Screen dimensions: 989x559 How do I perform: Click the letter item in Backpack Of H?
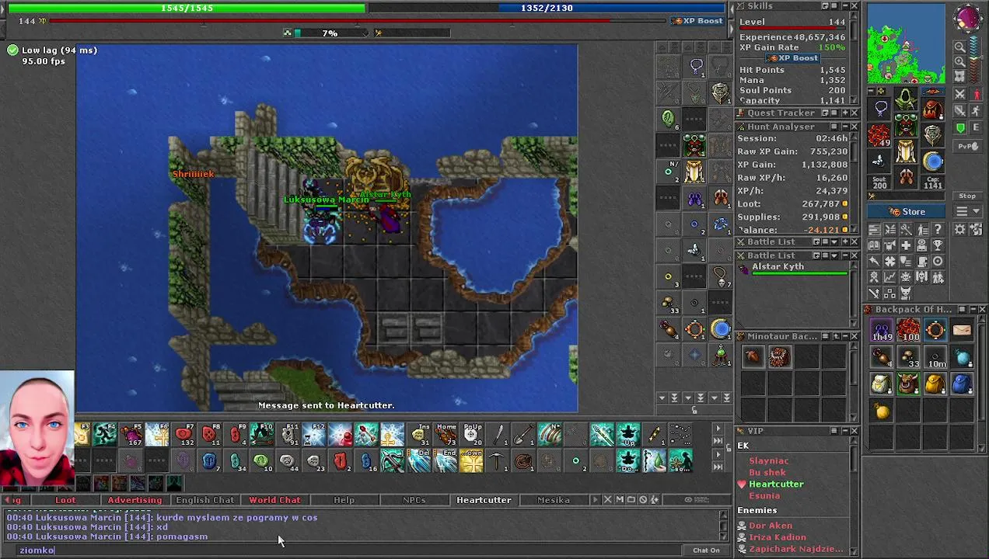point(962,332)
